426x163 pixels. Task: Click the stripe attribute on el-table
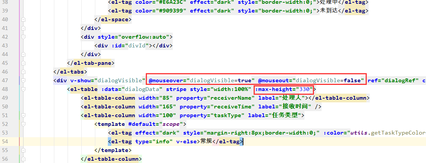click(176, 89)
